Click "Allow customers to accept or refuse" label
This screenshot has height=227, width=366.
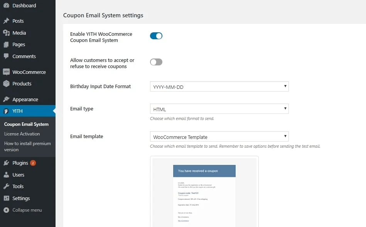[x=102, y=63]
